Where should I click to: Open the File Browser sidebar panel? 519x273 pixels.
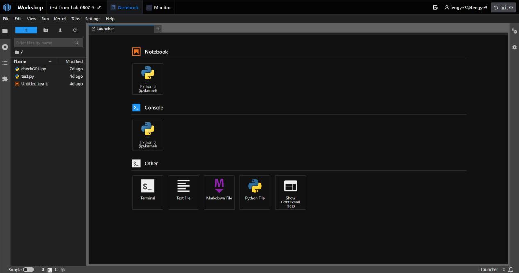(x=5, y=31)
